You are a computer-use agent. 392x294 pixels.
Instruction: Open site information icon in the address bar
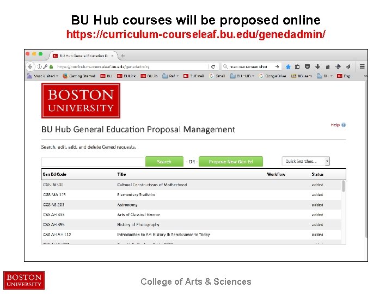pyautogui.click(x=40, y=67)
